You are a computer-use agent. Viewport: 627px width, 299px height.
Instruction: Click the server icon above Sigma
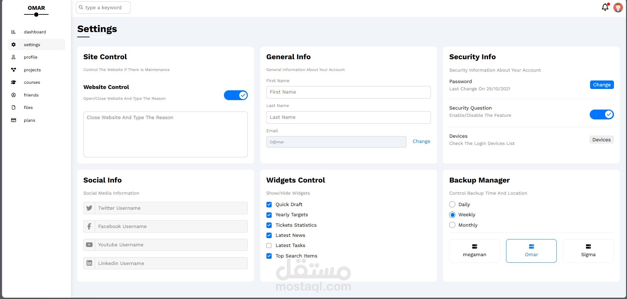tap(588, 246)
